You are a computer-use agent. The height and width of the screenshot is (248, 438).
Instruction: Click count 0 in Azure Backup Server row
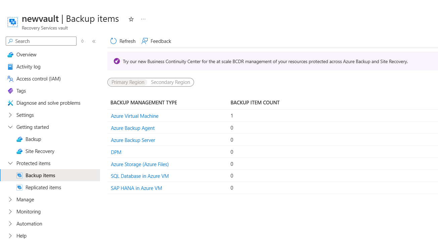click(232, 140)
